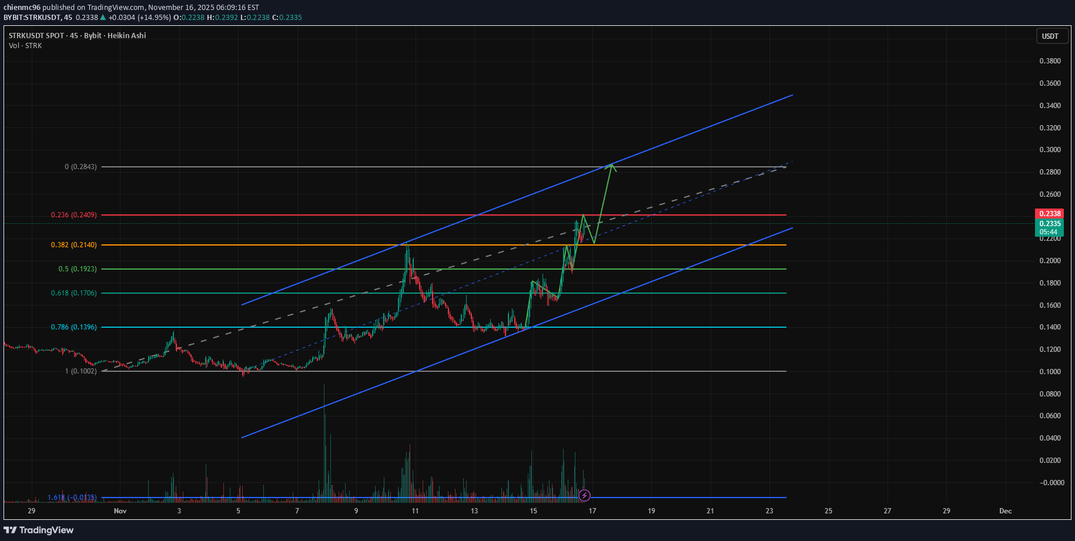Select the 0.382 (0.2140) Fibonacci label
Screen dimensions: 1075x541
point(73,245)
